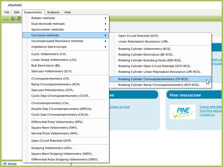Choose Staircase Potentiometry (SCP)
223x167 pixels.
(66, 90)
